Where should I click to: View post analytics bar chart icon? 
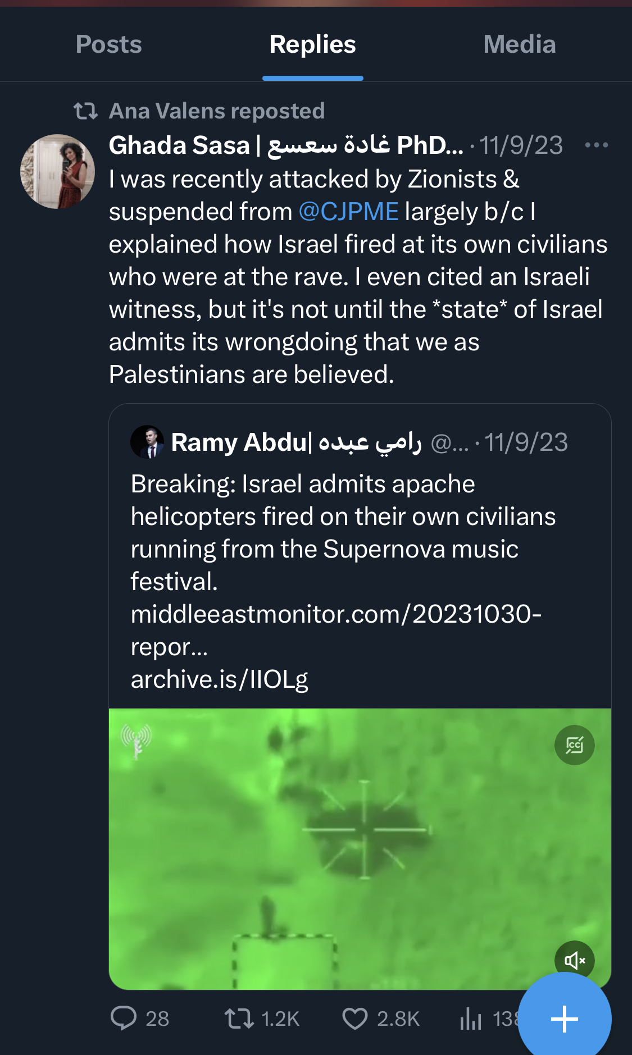pos(471,1018)
